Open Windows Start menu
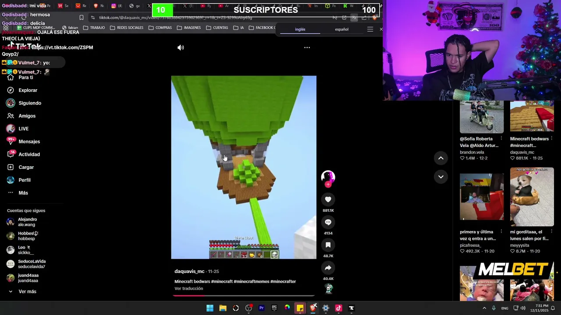Screen dimensions: 561x315 point(210,308)
